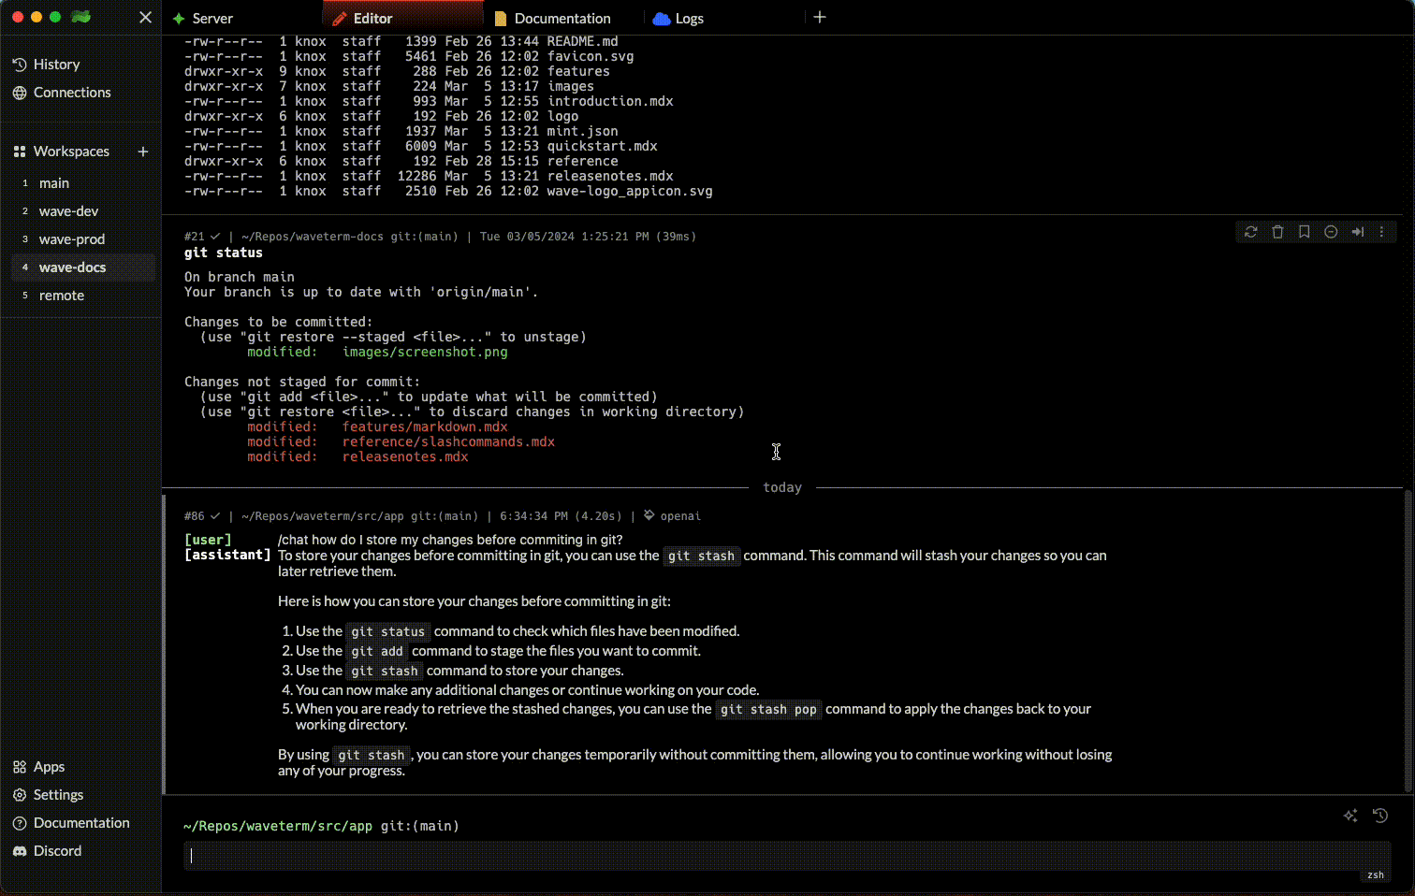Click the '#21' block number header

coord(194,237)
